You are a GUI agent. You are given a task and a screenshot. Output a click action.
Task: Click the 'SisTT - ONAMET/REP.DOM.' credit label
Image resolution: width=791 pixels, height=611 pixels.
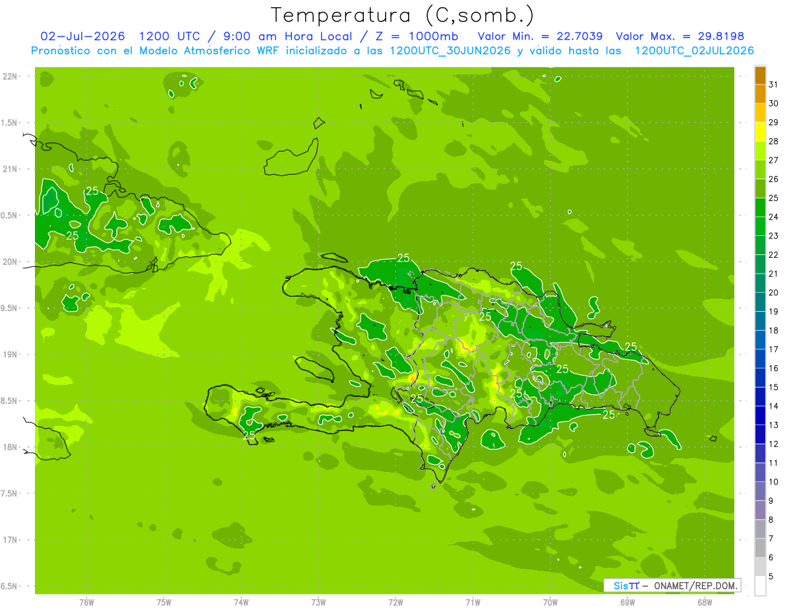pyautogui.click(x=672, y=585)
